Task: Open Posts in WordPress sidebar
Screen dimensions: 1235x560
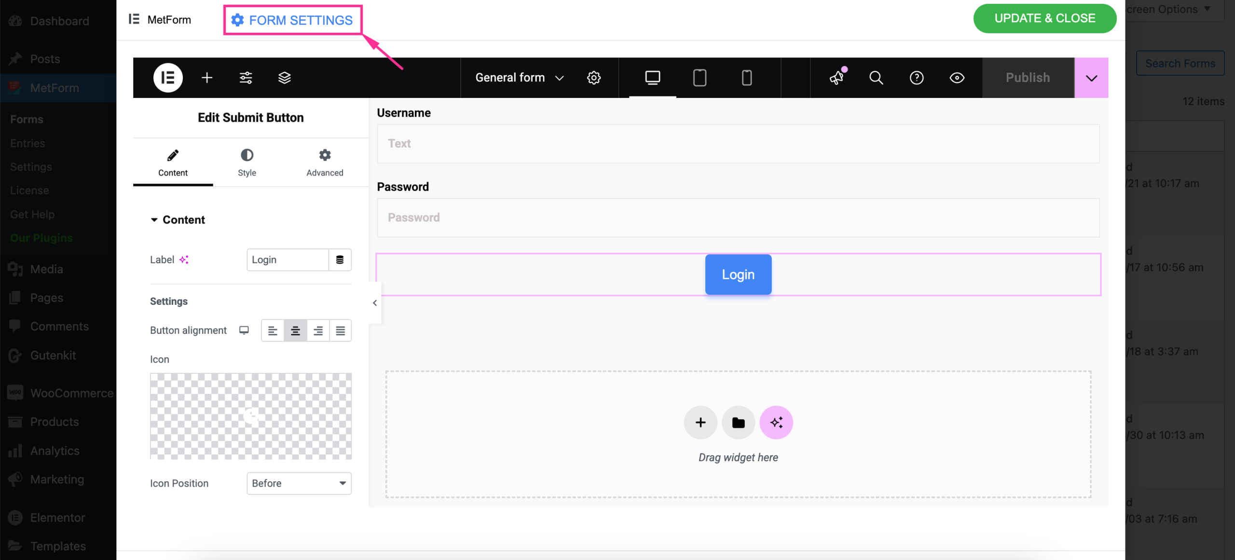Action: click(58, 59)
